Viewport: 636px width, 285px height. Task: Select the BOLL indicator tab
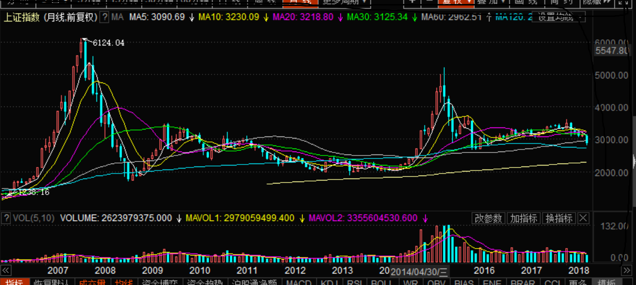[383, 282]
